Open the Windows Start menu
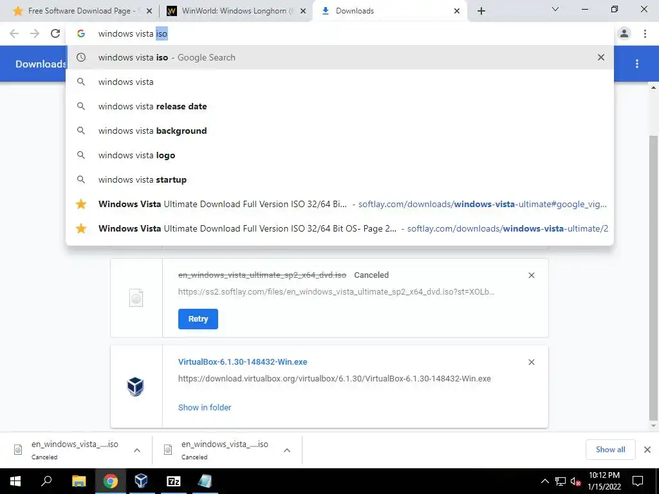Screen dimensions: 659x494 coord(15,481)
